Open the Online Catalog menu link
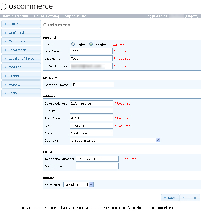The image size is (201, 212). click(x=47, y=16)
